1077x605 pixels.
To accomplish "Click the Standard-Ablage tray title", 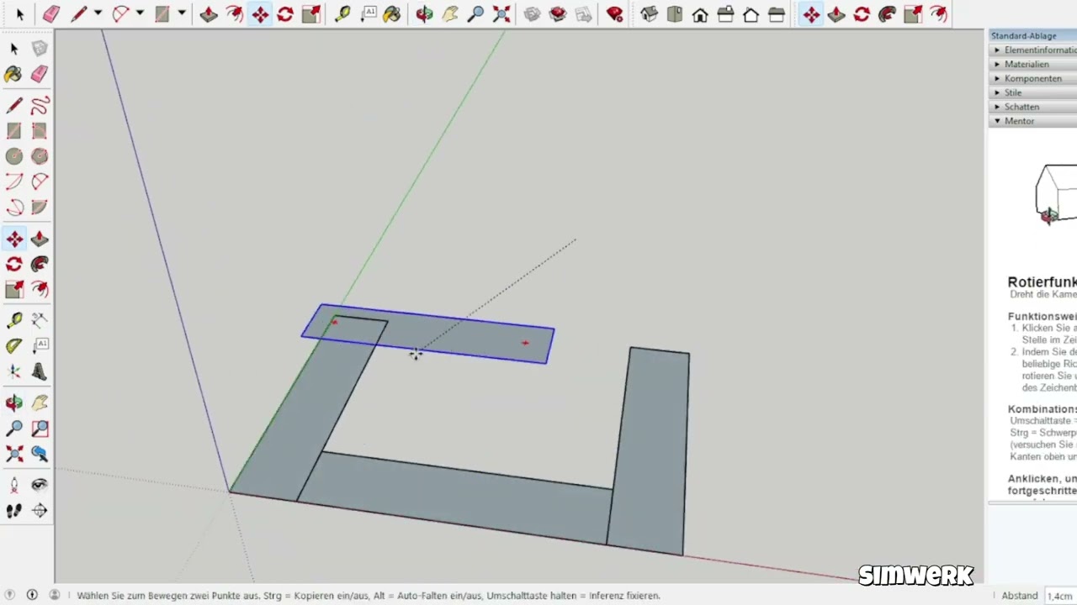I will pyautogui.click(x=1023, y=36).
